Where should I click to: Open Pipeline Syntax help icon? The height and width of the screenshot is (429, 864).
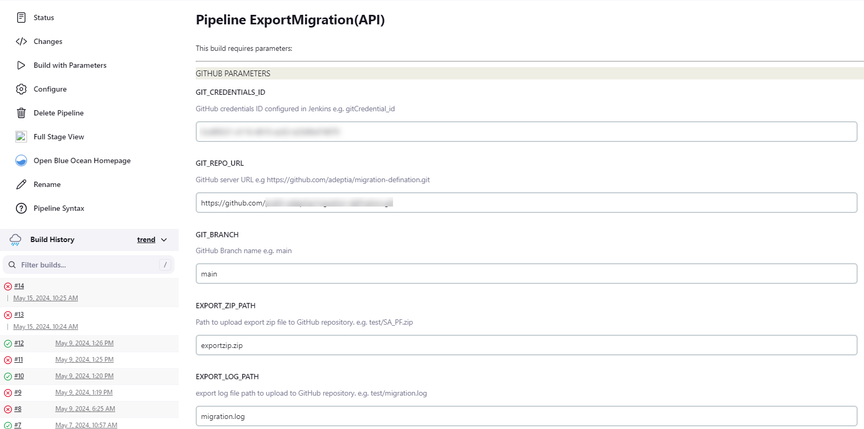coord(21,208)
